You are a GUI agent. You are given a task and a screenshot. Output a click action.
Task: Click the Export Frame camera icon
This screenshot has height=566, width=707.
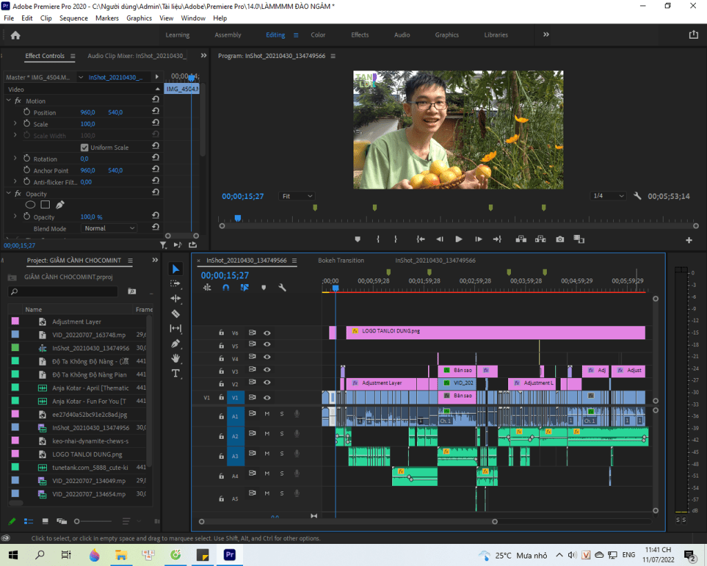point(560,239)
